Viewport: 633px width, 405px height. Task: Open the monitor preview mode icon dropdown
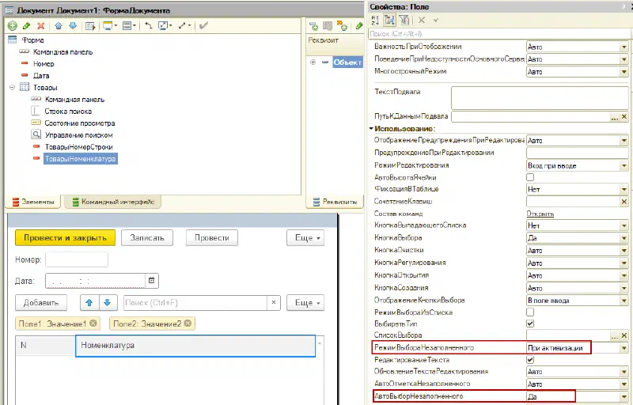(x=109, y=26)
